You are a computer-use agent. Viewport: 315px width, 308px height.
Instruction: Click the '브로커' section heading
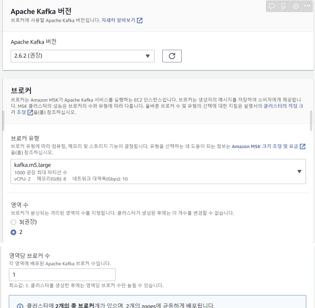(x=21, y=91)
